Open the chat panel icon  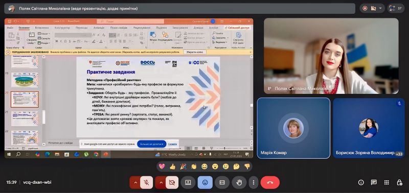(x=374, y=183)
